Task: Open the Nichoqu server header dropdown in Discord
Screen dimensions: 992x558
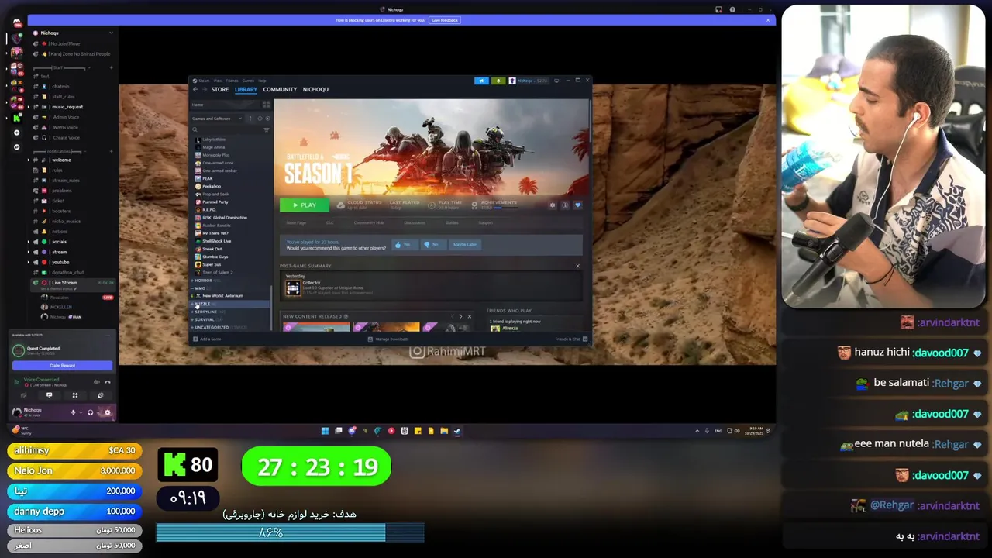Action: [x=74, y=33]
